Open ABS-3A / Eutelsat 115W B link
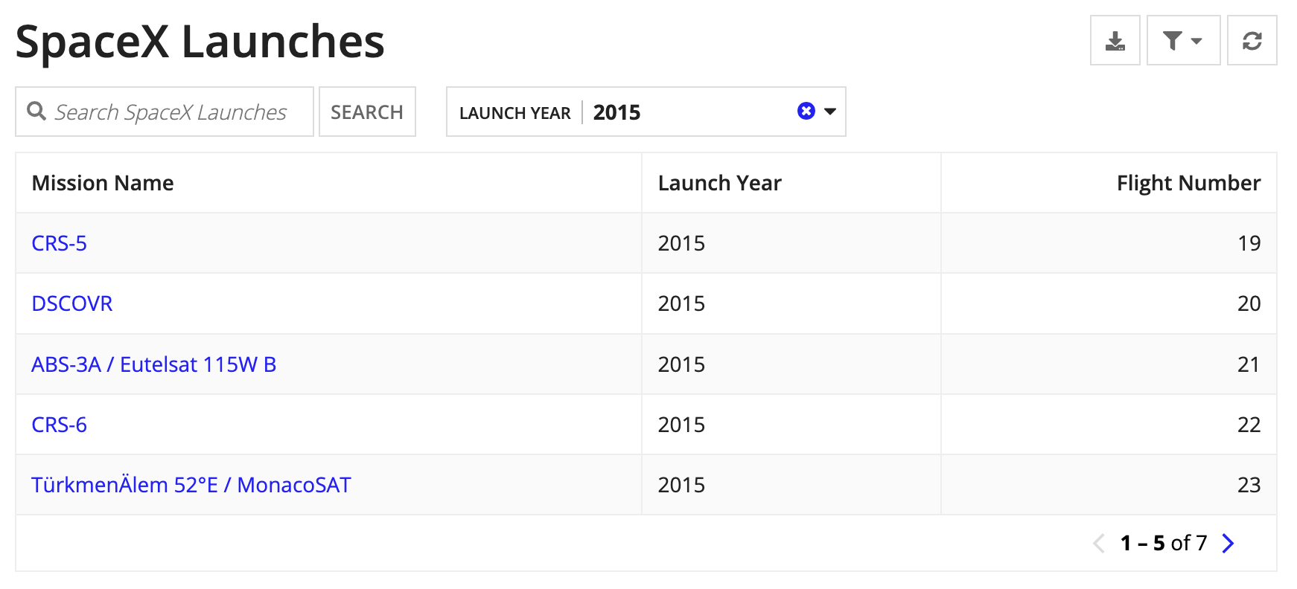The height and width of the screenshot is (589, 1297). (153, 364)
